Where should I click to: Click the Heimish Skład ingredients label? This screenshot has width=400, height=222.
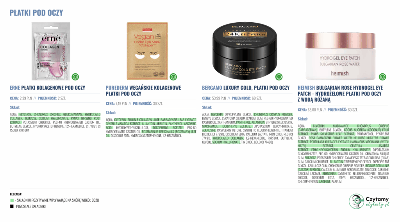pos(303,119)
